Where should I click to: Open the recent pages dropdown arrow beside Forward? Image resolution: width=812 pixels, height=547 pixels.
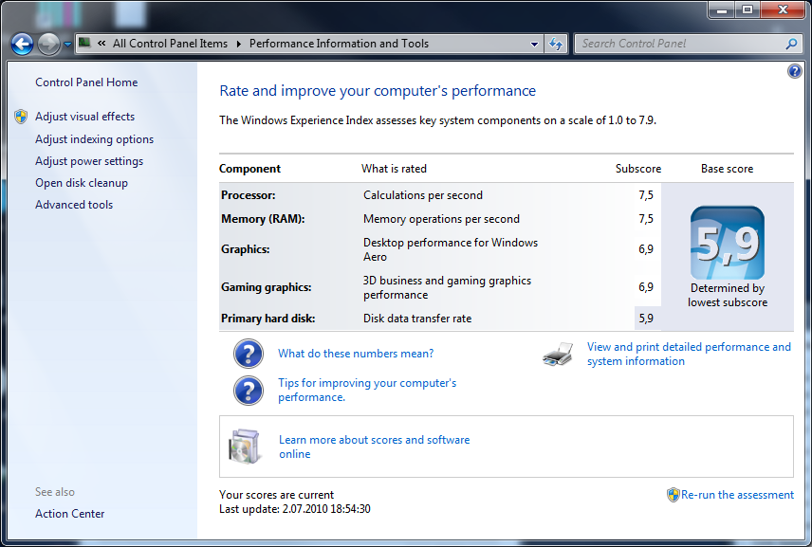pos(67,45)
